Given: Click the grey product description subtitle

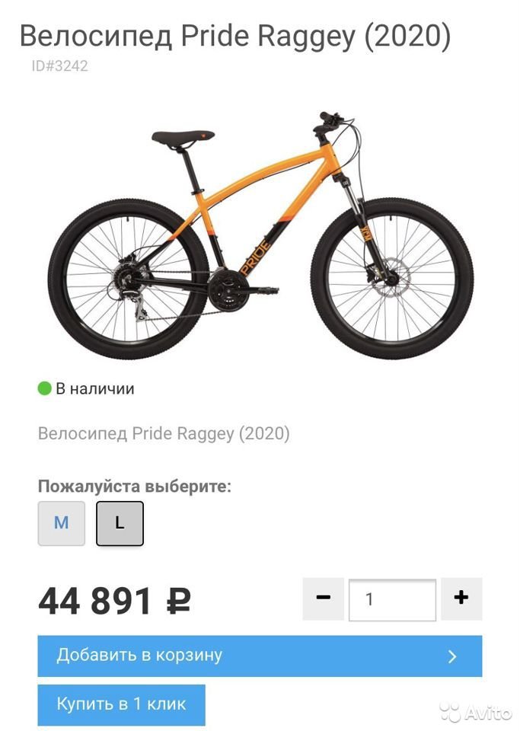Looking at the screenshot, I should (x=164, y=433).
